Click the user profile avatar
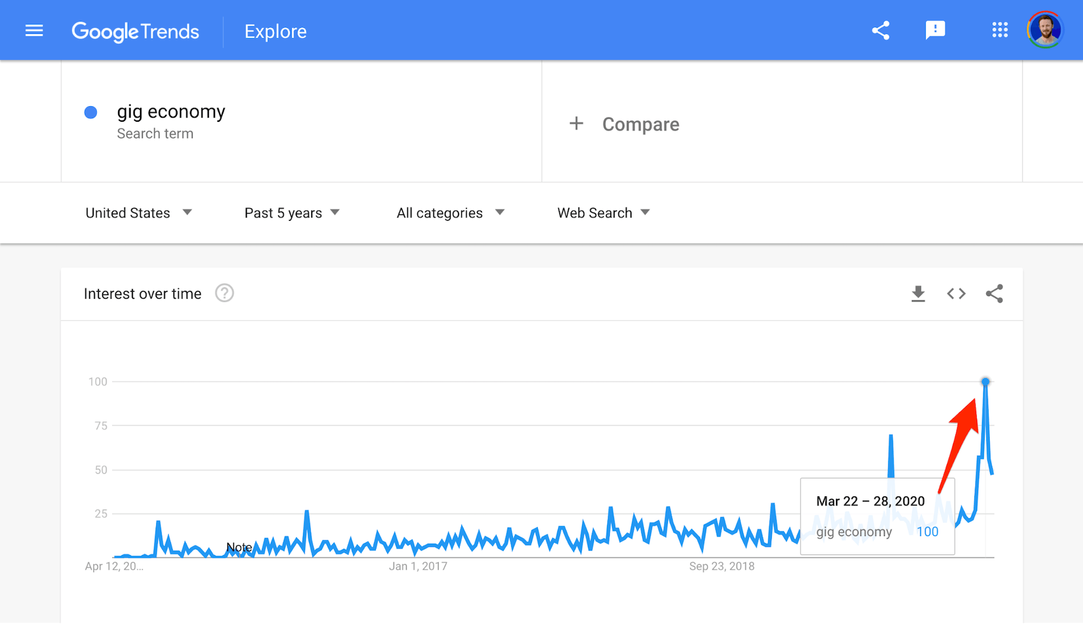1083x624 pixels. point(1045,30)
